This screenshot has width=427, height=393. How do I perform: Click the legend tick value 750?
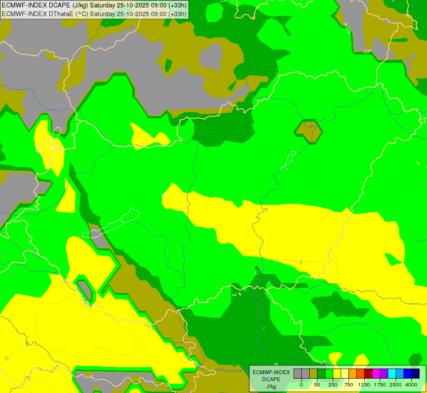pos(348,385)
